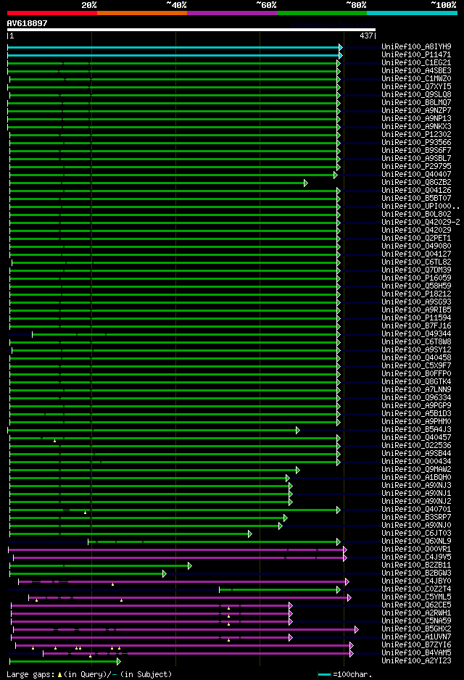This screenshot has height=680, width=464.
Task: Click the white AV618897 query sequence bar
Action: pos(191,30)
